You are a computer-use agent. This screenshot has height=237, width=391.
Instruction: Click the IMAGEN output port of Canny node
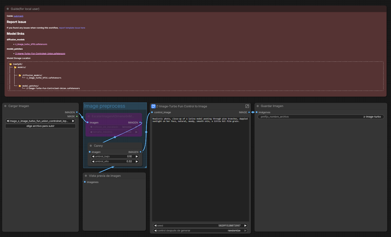pyautogui.click(x=140, y=152)
